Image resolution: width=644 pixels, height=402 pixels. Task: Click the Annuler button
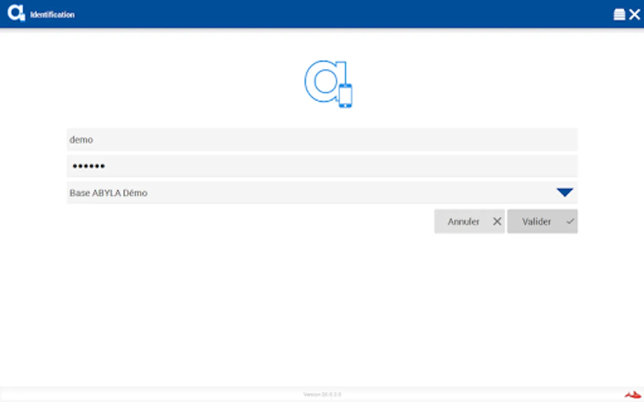click(x=470, y=222)
